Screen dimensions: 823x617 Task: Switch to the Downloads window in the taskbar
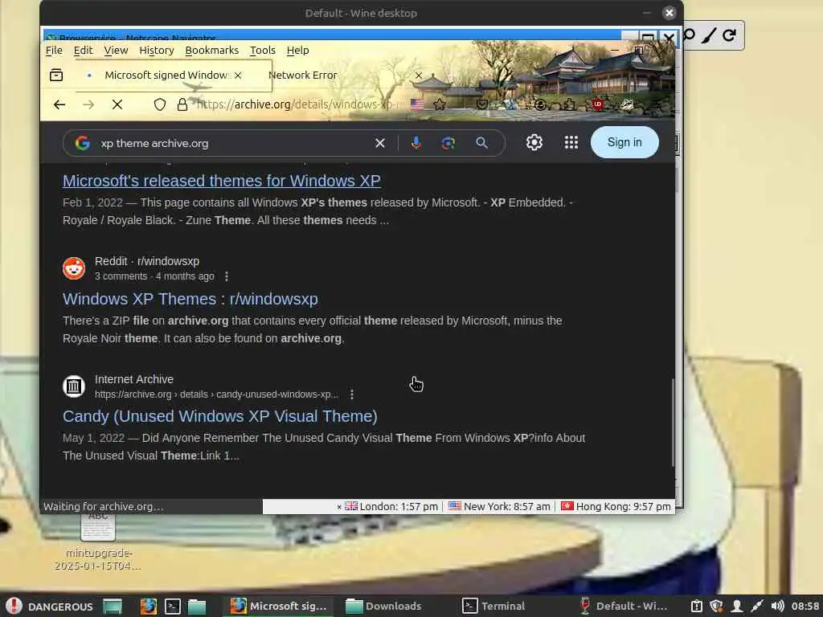click(x=383, y=606)
